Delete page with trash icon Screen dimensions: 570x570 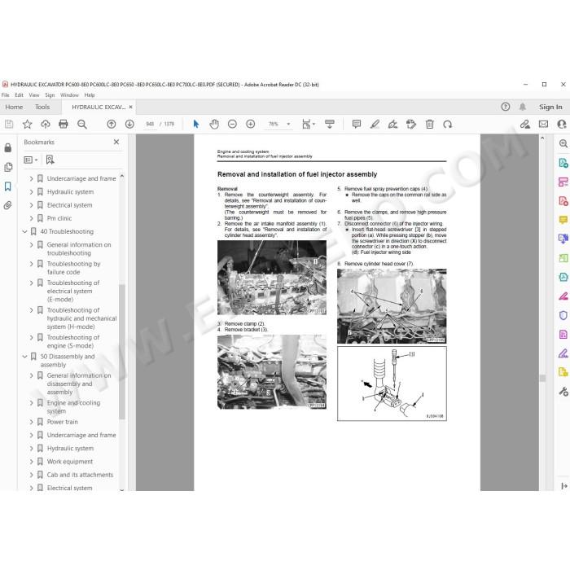[430, 125]
